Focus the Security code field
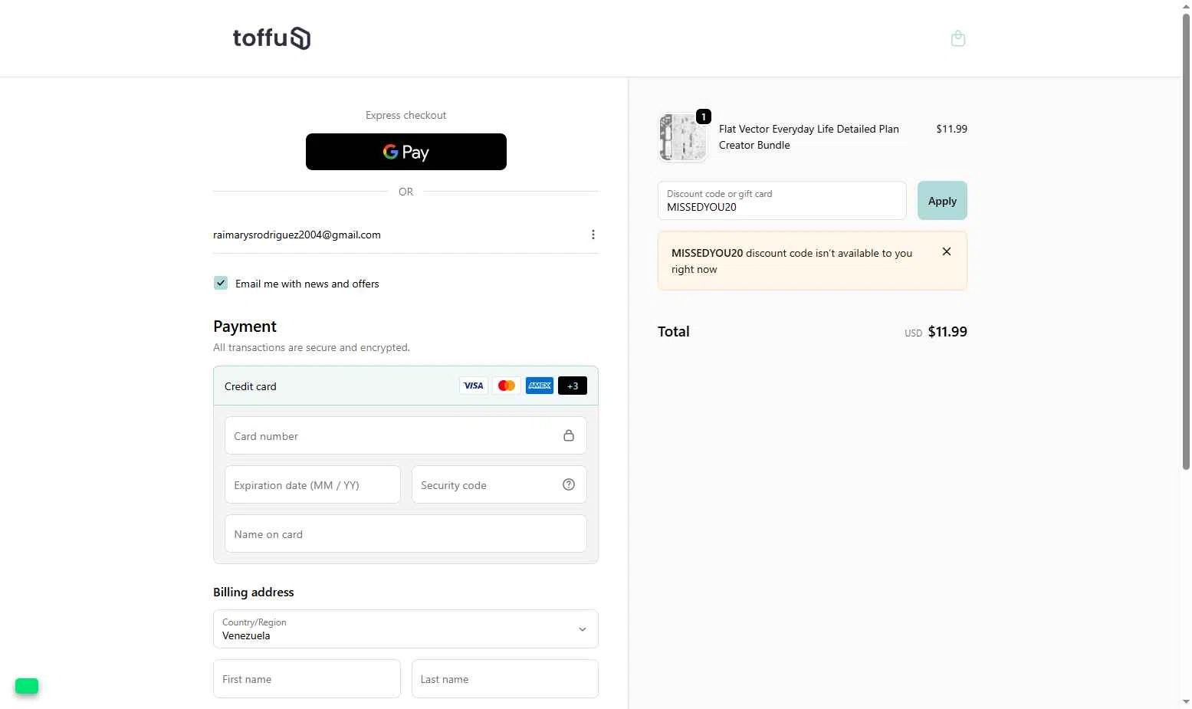 coord(499,484)
